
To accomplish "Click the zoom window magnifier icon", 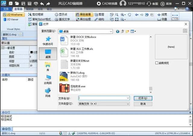I will (117, 15).
